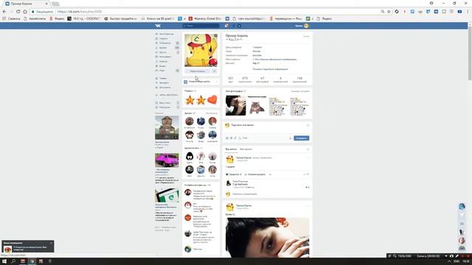Click the small square button right of Редактировать

point(215,71)
